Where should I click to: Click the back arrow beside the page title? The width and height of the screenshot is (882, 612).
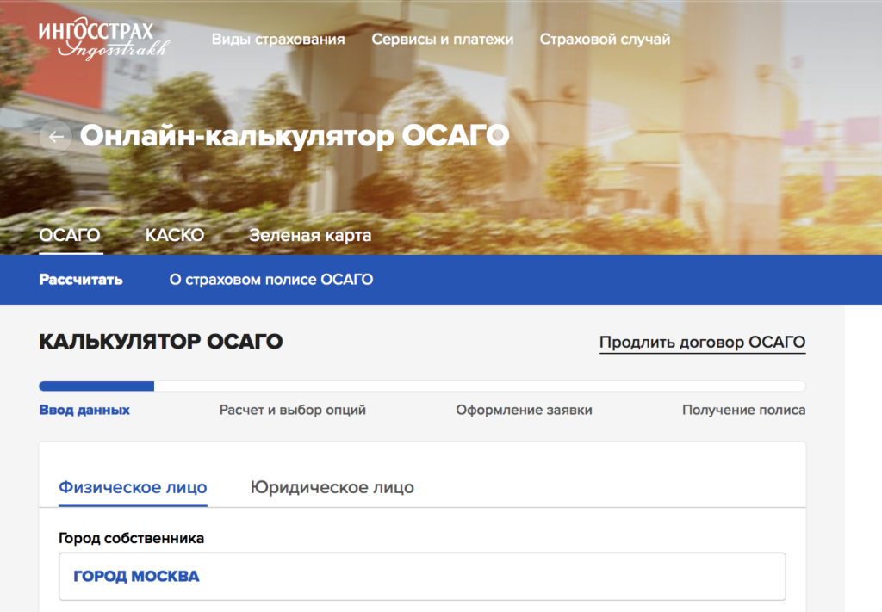click(x=56, y=136)
